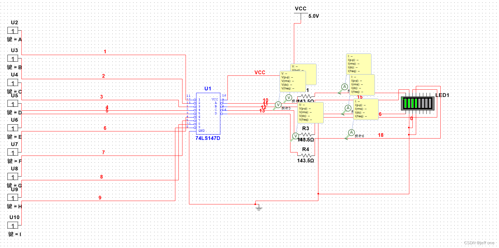The width and height of the screenshot is (499, 248).
Task: Click the 键 = F key label
Action: [15, 161]
